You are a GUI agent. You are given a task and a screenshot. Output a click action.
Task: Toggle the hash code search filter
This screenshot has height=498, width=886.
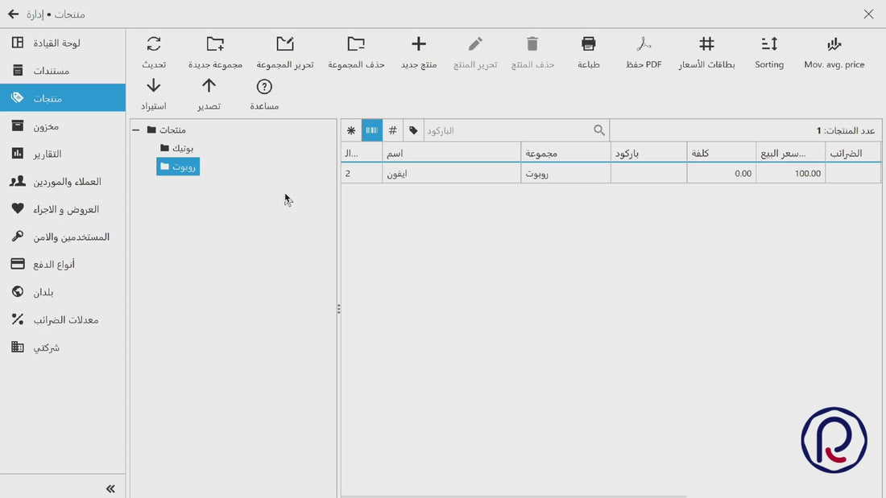(393, 130)
